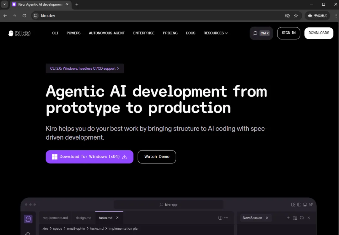
Task: Click the kiro-app search field
Action: pyautogui.click(x=169, y=205)
